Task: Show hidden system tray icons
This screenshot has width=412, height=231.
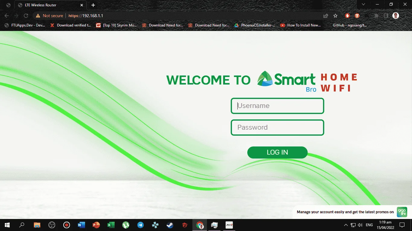Action: (346, 225)
